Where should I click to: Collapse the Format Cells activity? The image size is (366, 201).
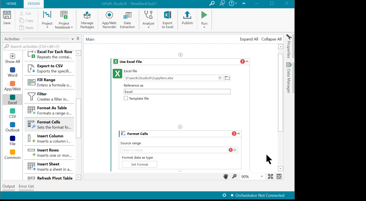(x=239, y=133)
